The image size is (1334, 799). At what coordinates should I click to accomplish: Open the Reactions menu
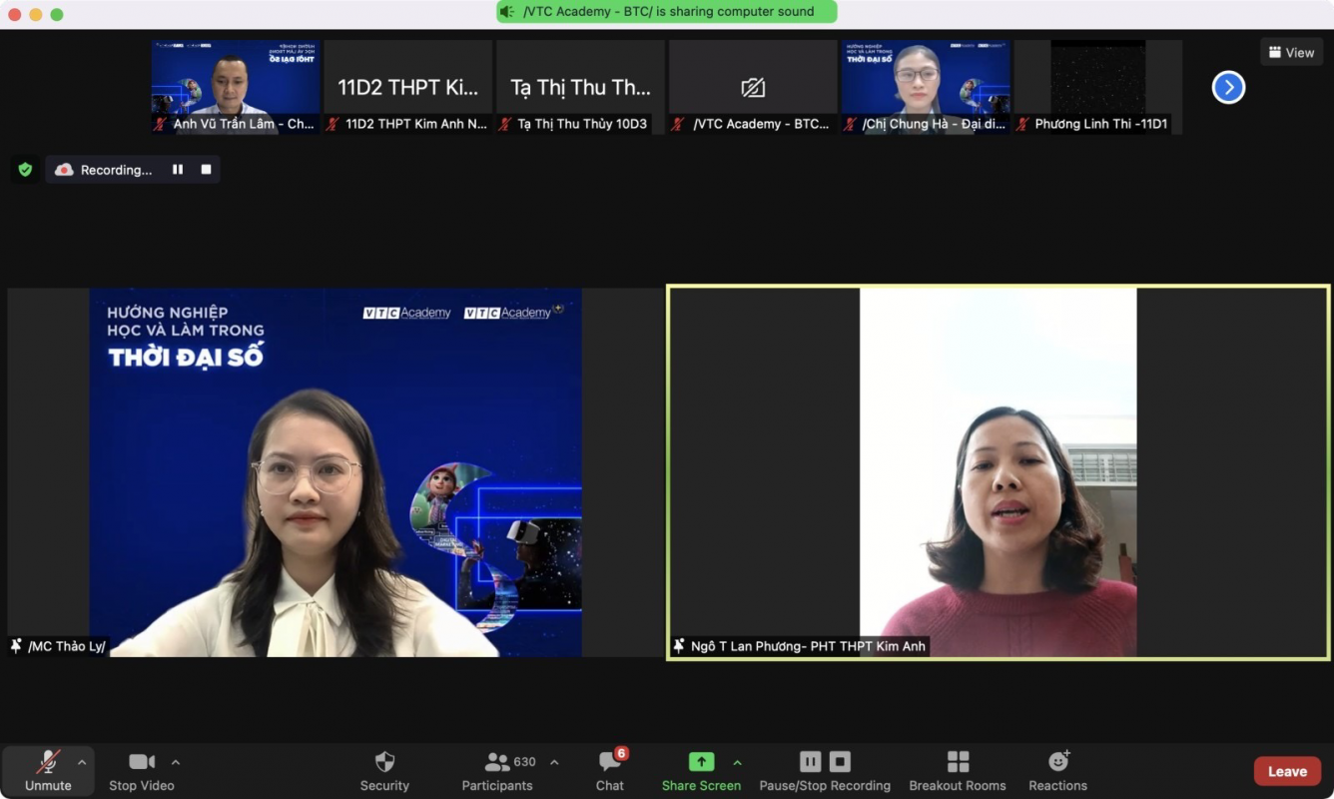[1057, 770]
